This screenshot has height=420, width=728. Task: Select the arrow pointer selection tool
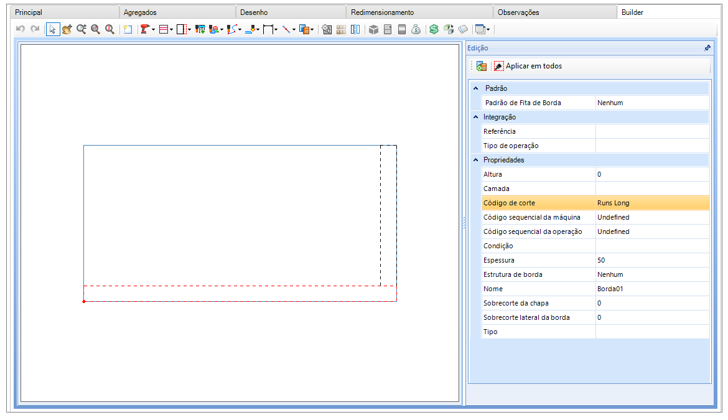pos(53,29)
